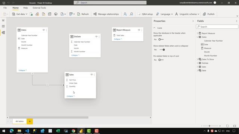Click the Dataverse source icon
This screenshot has width=239, height=134.
[56, 14]
